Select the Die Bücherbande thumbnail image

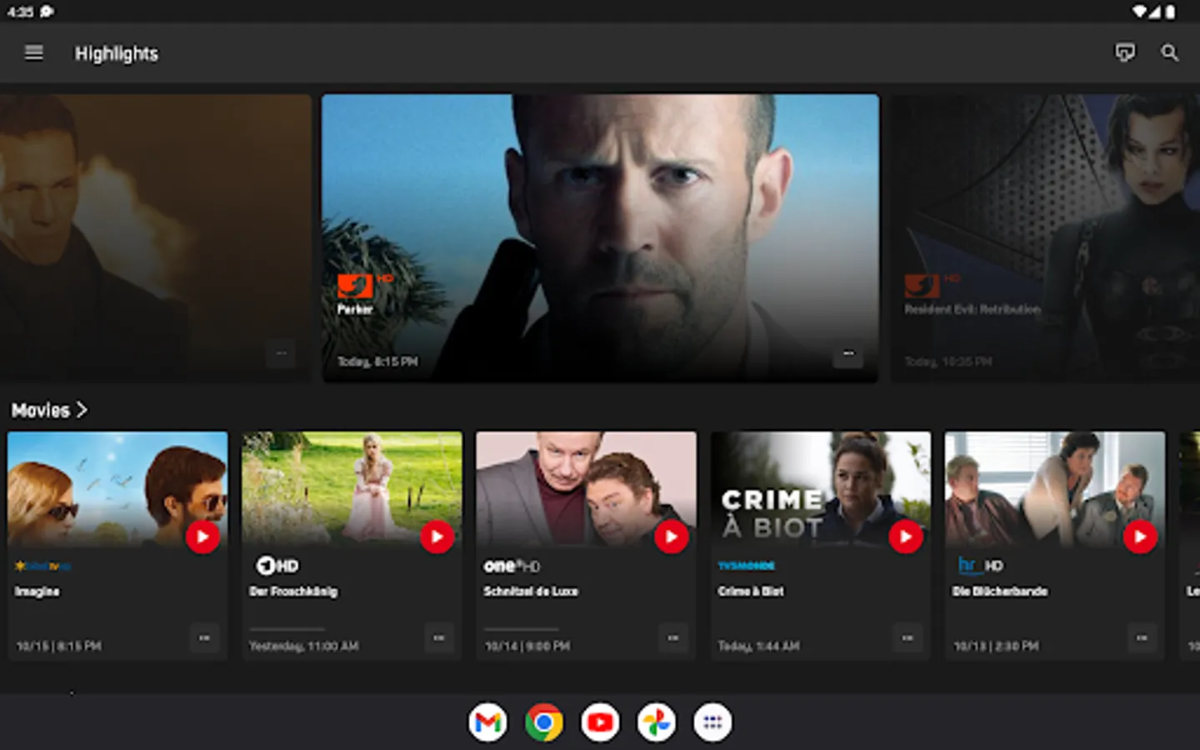pyautogui.click(x=1055, y=489)
